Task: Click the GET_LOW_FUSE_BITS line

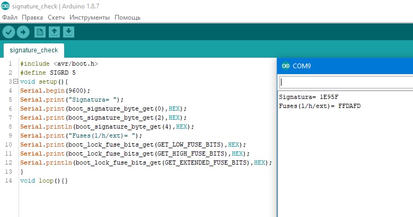Action: coord(133,144)
